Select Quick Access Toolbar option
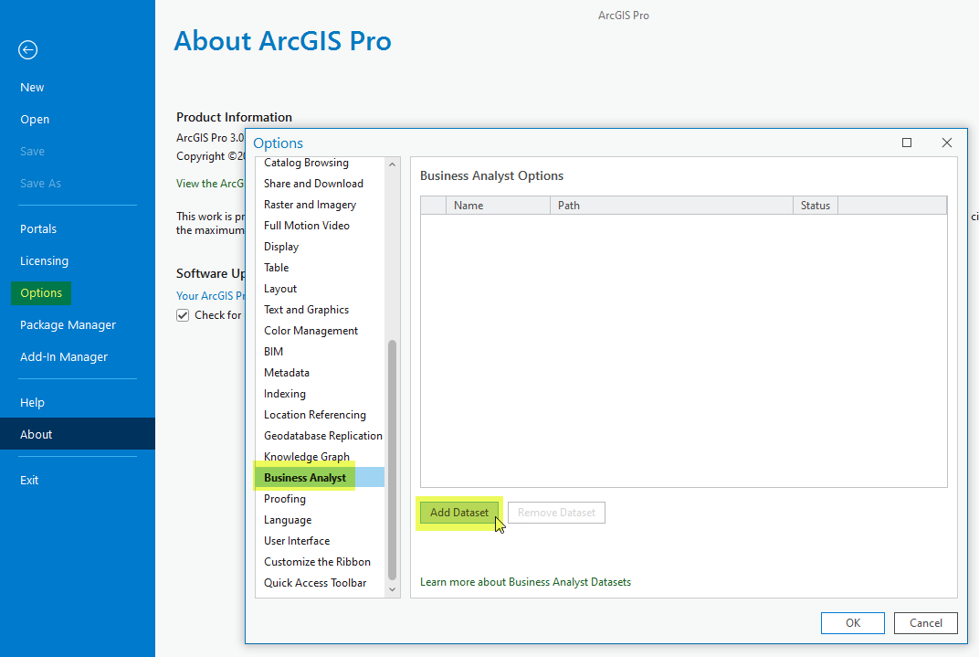979x657 pixels. 315,583
